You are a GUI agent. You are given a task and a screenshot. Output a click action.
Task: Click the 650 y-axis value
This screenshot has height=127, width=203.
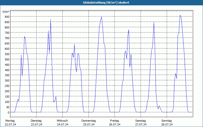(7, 43)
